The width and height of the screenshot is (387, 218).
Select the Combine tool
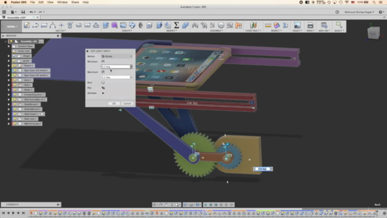point(185,25)
